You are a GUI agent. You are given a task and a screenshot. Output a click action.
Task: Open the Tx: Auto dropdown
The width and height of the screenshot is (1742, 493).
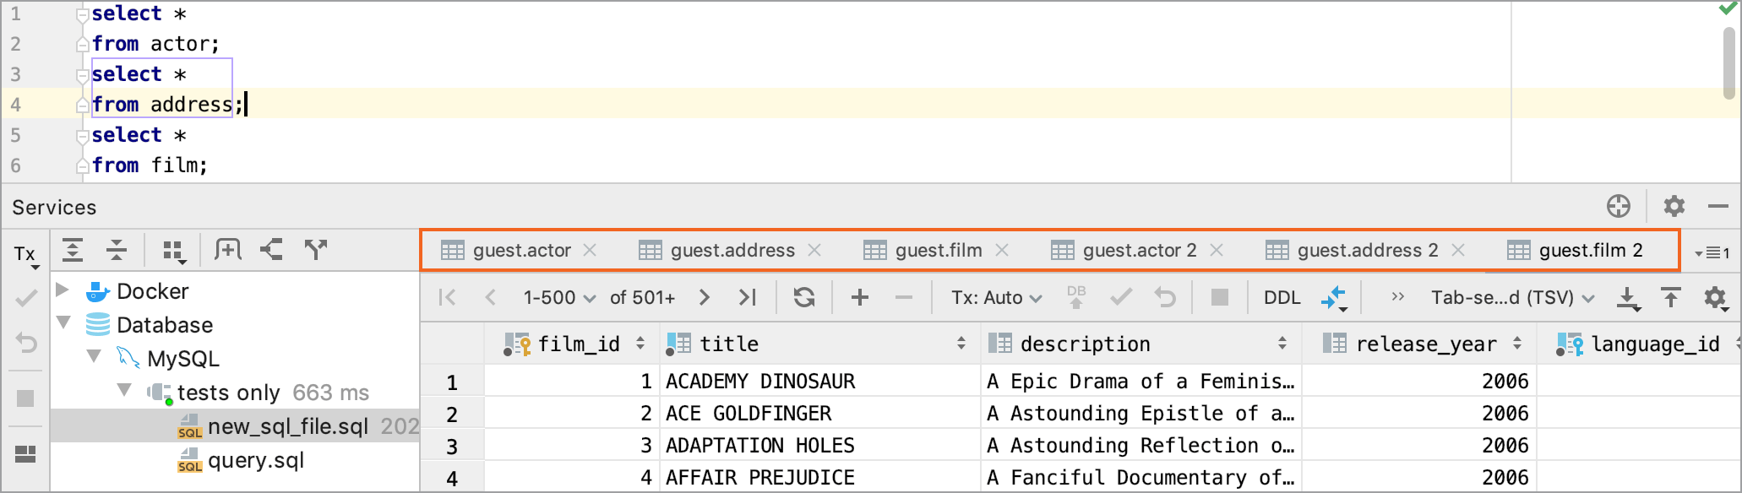[996, 297]
